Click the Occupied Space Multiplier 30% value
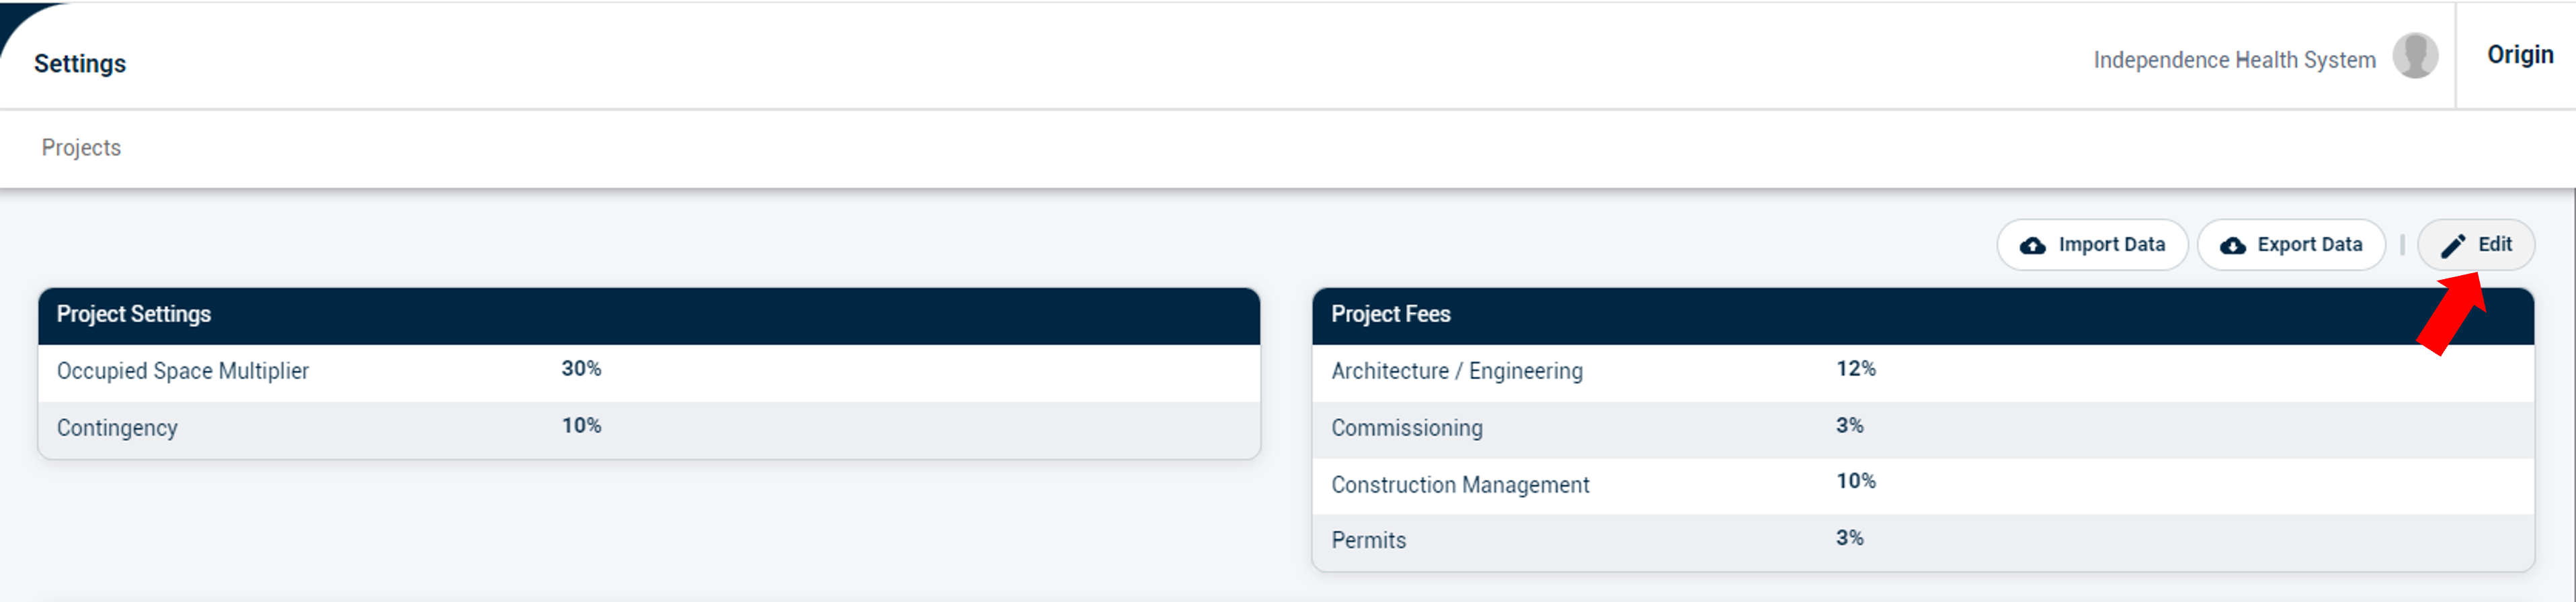The image size is (2576, 602). pos(581,369)
